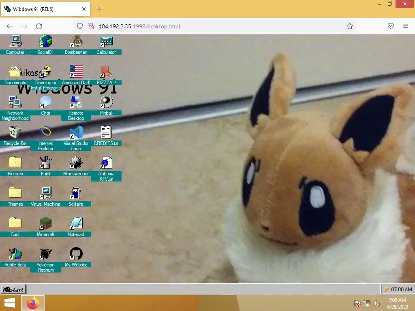Launch the Paint shortcut
Viewport: 415px width, 311px height.
click(45, 166)
